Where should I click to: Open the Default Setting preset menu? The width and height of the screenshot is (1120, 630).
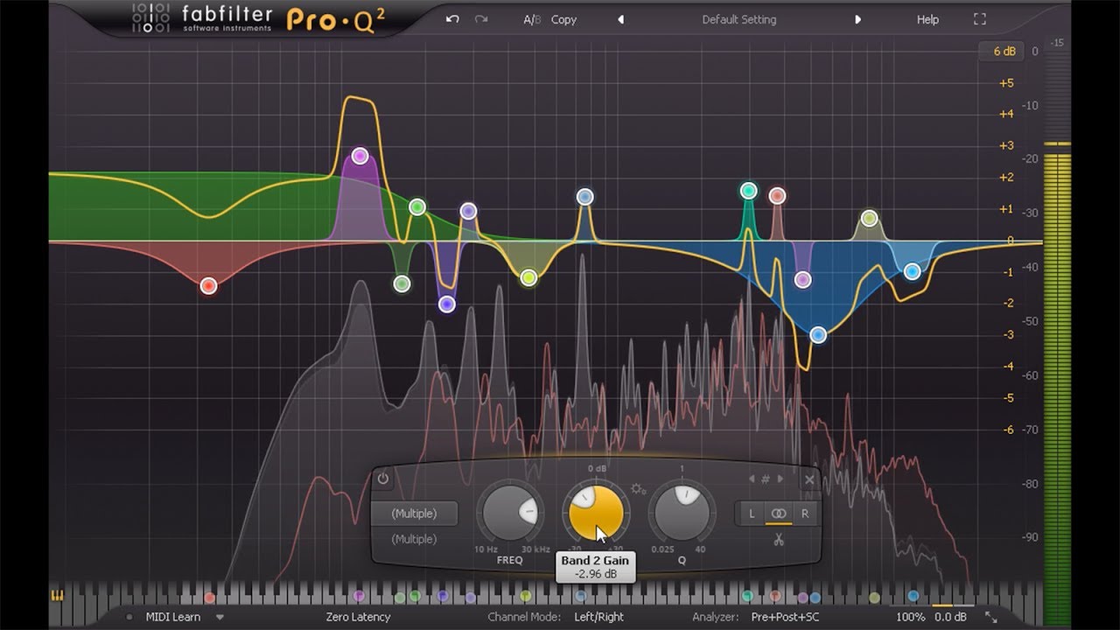[x=738, y=19]
